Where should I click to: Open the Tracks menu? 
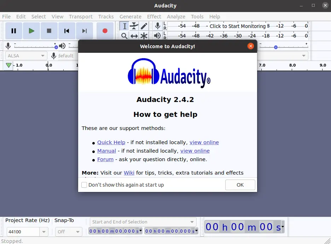click(106, 17)
